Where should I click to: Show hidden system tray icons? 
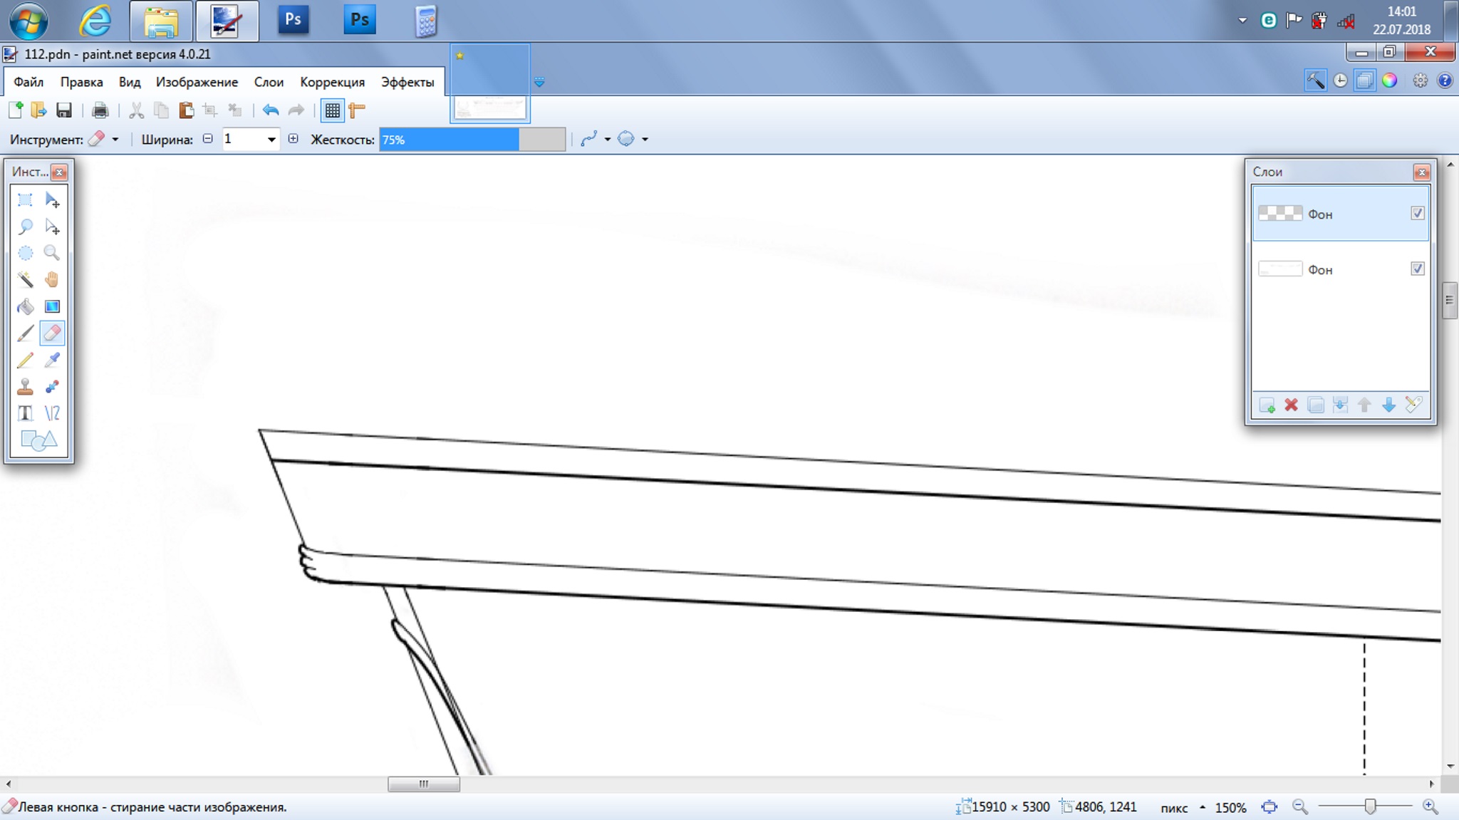(1242, 21)
